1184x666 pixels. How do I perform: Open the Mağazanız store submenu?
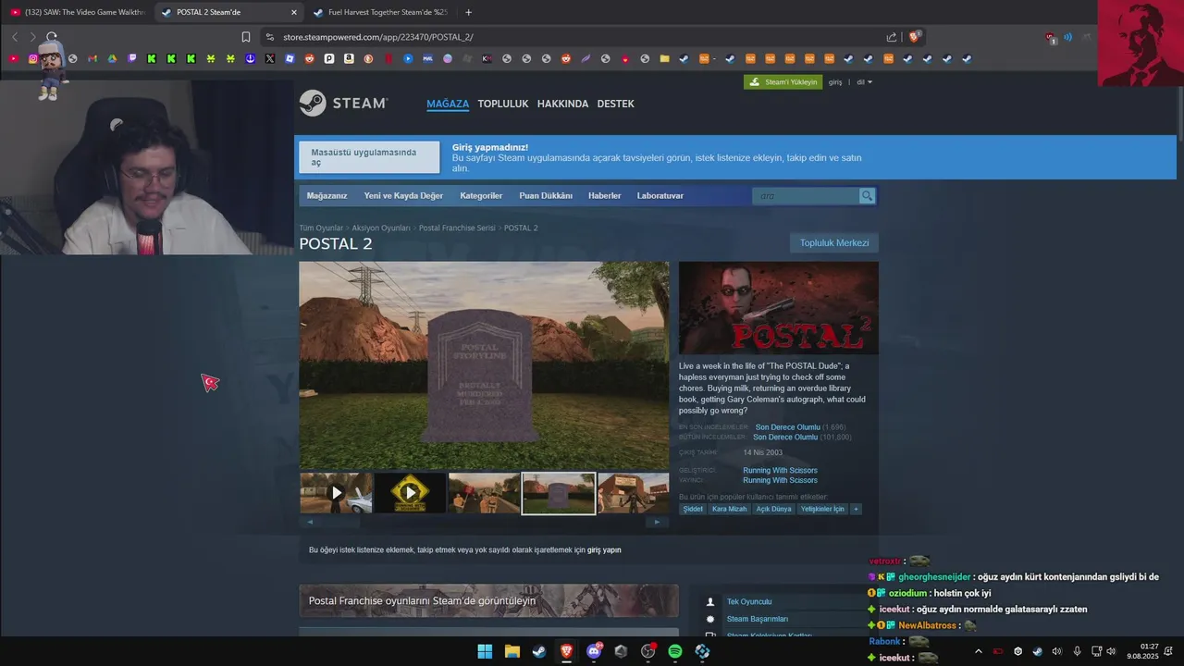coord(327,196)
